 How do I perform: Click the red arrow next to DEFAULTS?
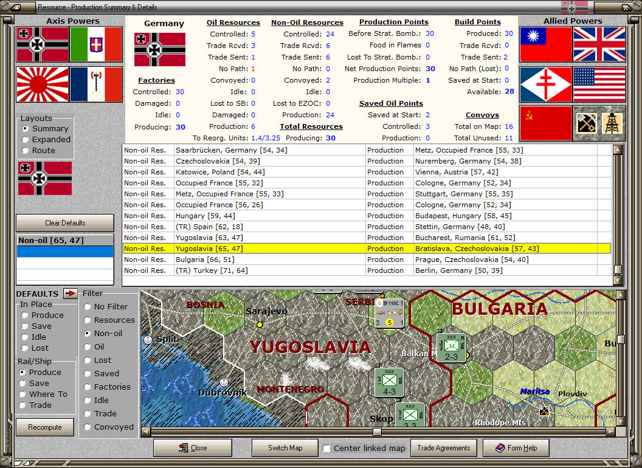(71, 294)
